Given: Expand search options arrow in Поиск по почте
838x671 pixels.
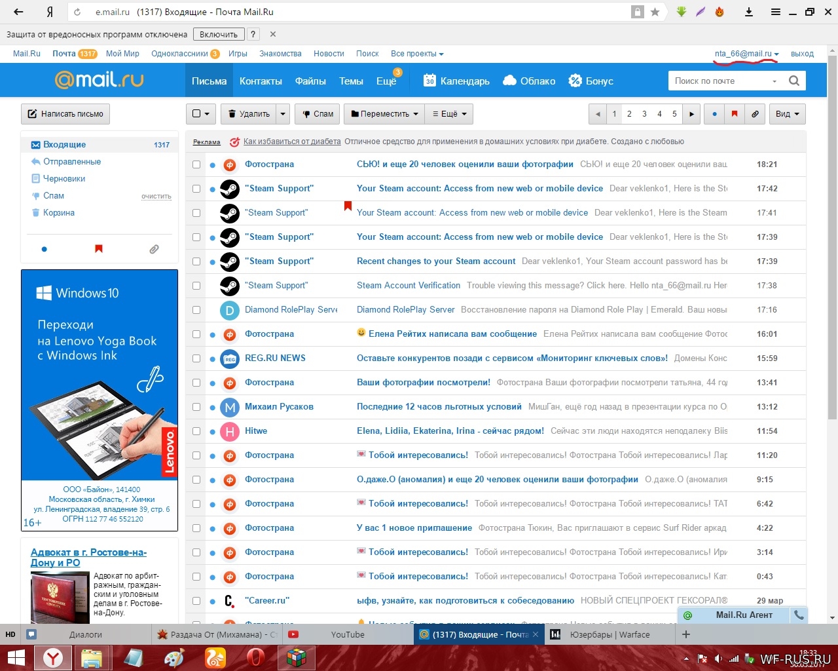Looking at the screenshot, I should tap(774, 81).
